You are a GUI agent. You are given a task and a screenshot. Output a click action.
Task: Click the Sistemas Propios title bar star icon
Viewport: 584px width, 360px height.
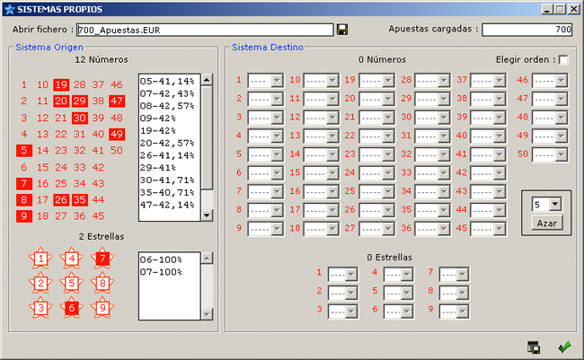(x=10, y=9)
